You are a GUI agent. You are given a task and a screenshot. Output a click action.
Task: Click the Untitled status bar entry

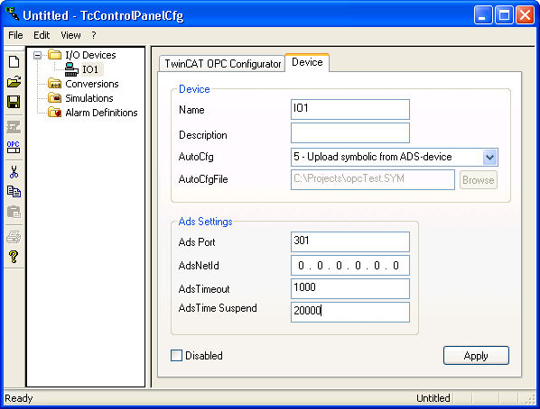click(x=433, y=398)
